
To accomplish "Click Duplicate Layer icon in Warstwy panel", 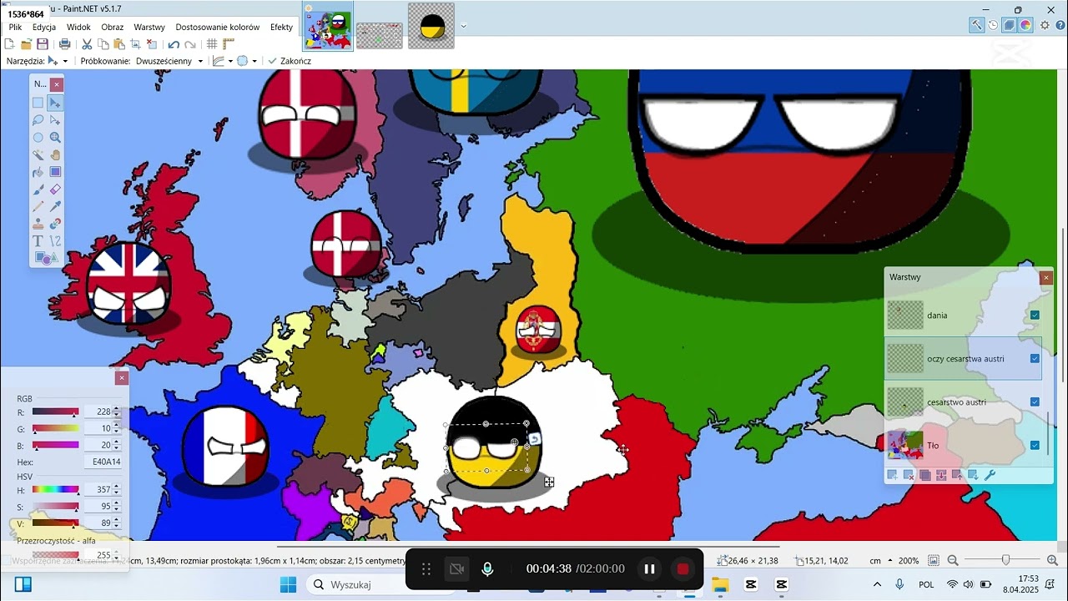I will coord(925,475).
